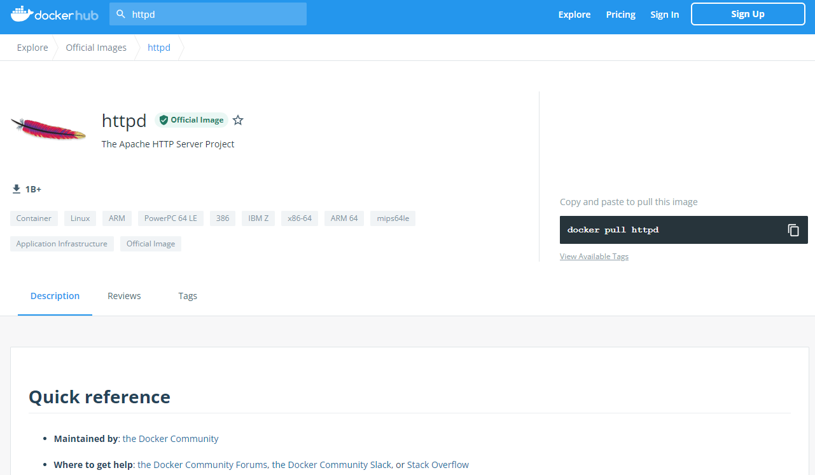Click The Apache HTTP Server Project subtitle

pyautogui.click(x=168, y=144)
